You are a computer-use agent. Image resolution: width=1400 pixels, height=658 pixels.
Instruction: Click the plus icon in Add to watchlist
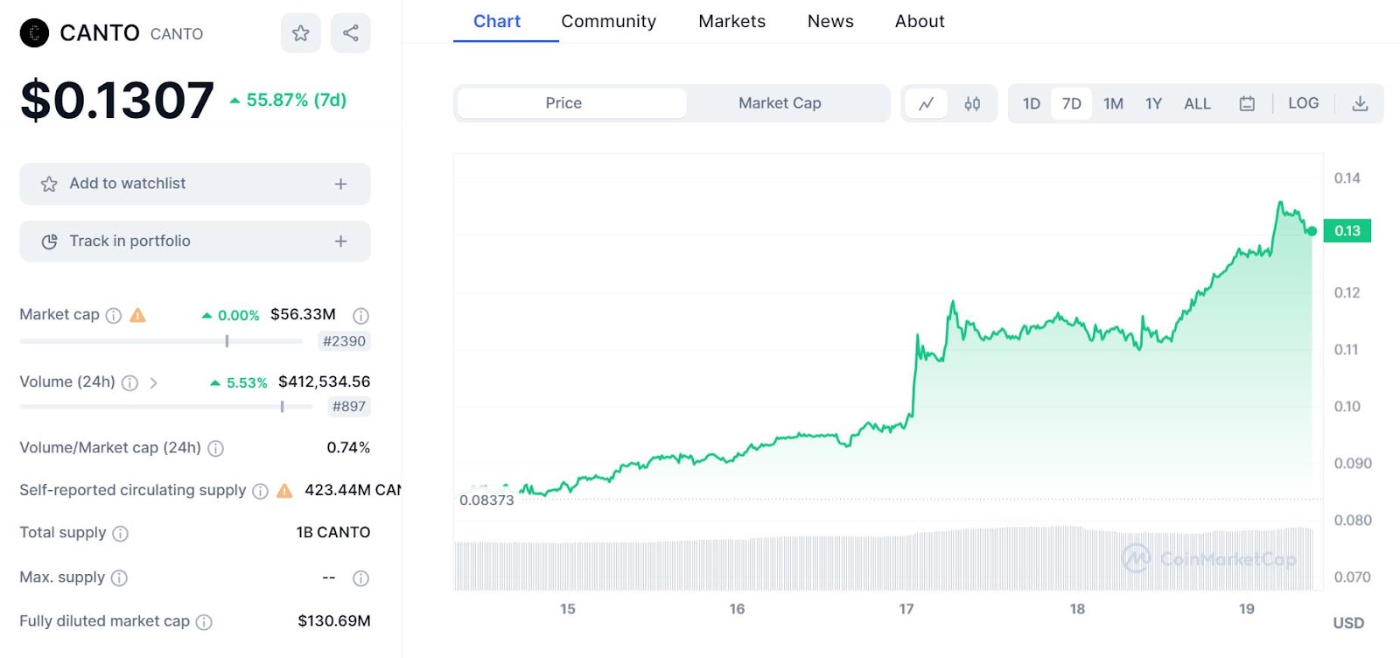coord(340,184)
